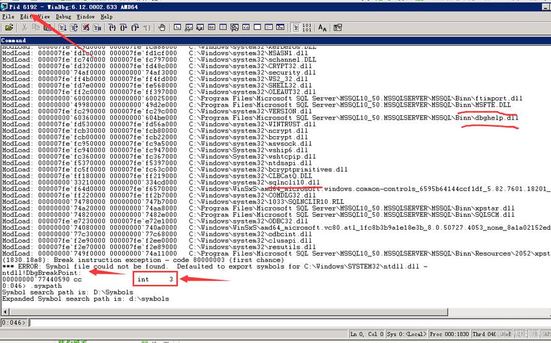
Task: Click the Command window title bar
Action: (x=275, y=40)
